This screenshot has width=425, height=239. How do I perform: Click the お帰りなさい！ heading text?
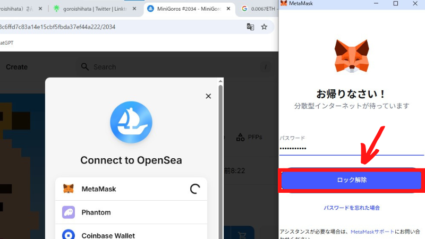351,94
